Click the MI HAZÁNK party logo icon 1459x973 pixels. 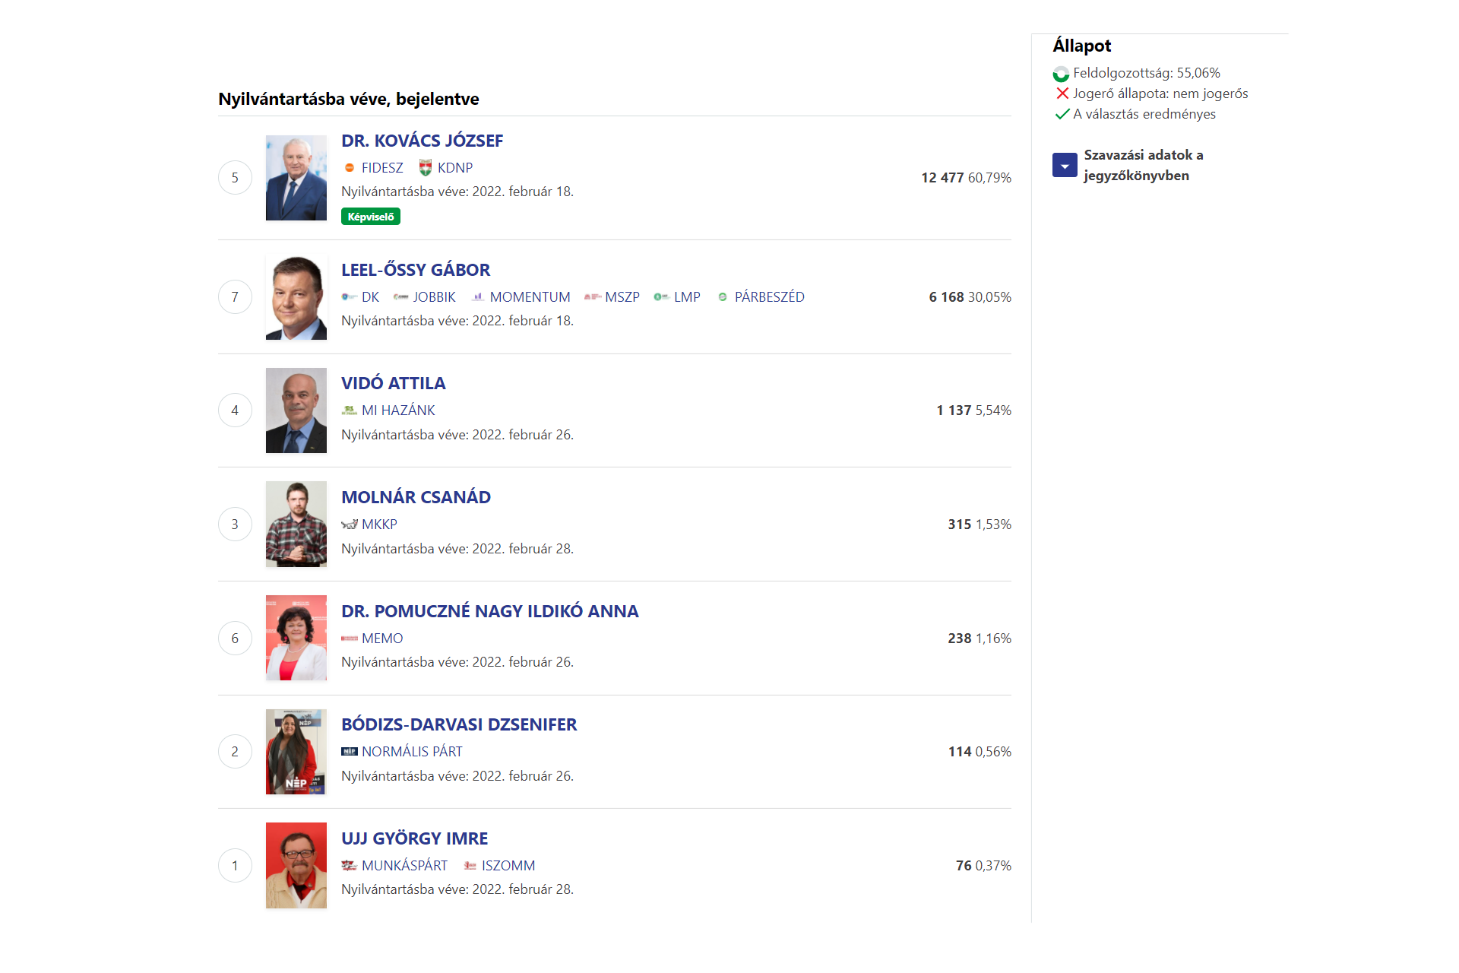click(x=350, y=410)
